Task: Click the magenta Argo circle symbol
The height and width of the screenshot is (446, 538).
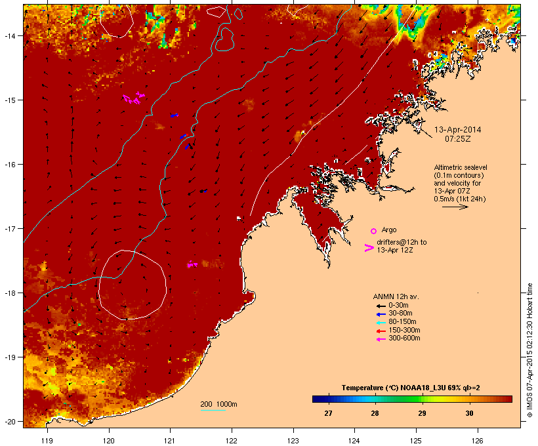Action: [x=374, y=231]
